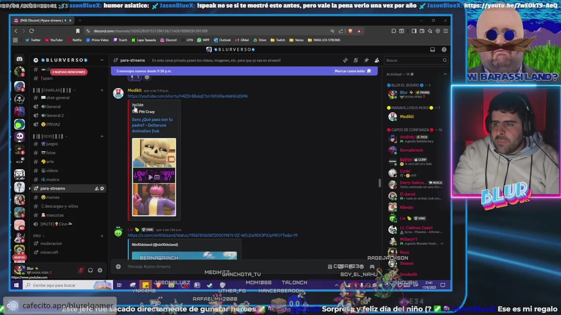Image resolution: width=561 pixels, height=315 pixels.
Task: Open the Discord help icon
Action: [x=444, y=49]
